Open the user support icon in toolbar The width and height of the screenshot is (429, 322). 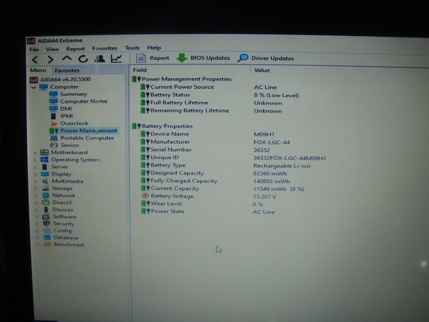[x=100, y=58]
